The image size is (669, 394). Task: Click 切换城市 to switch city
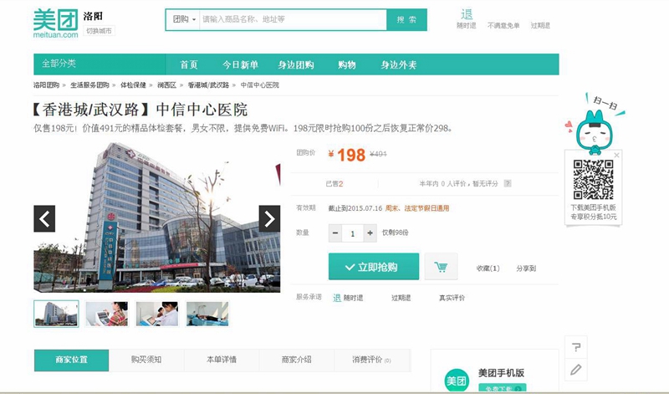[x=99, y=31]
